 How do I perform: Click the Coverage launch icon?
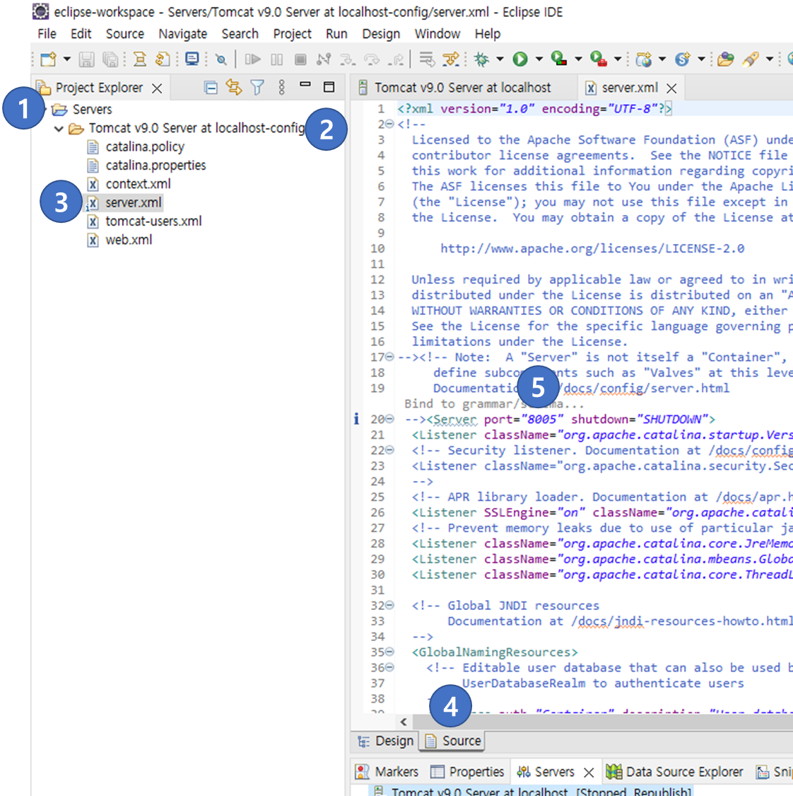point(559,59)
